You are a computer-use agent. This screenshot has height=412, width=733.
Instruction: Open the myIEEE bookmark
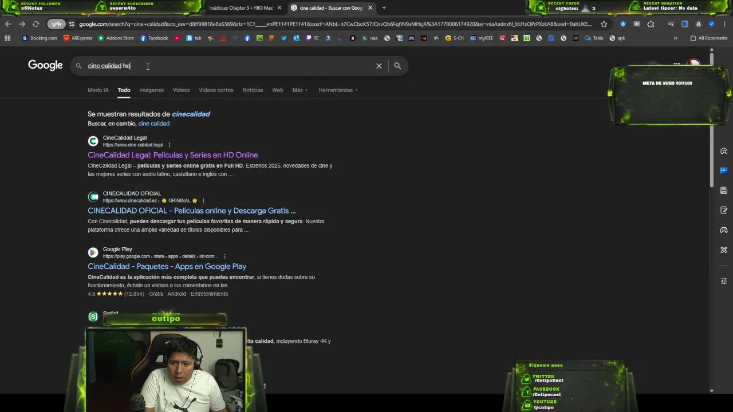[482, 38]
